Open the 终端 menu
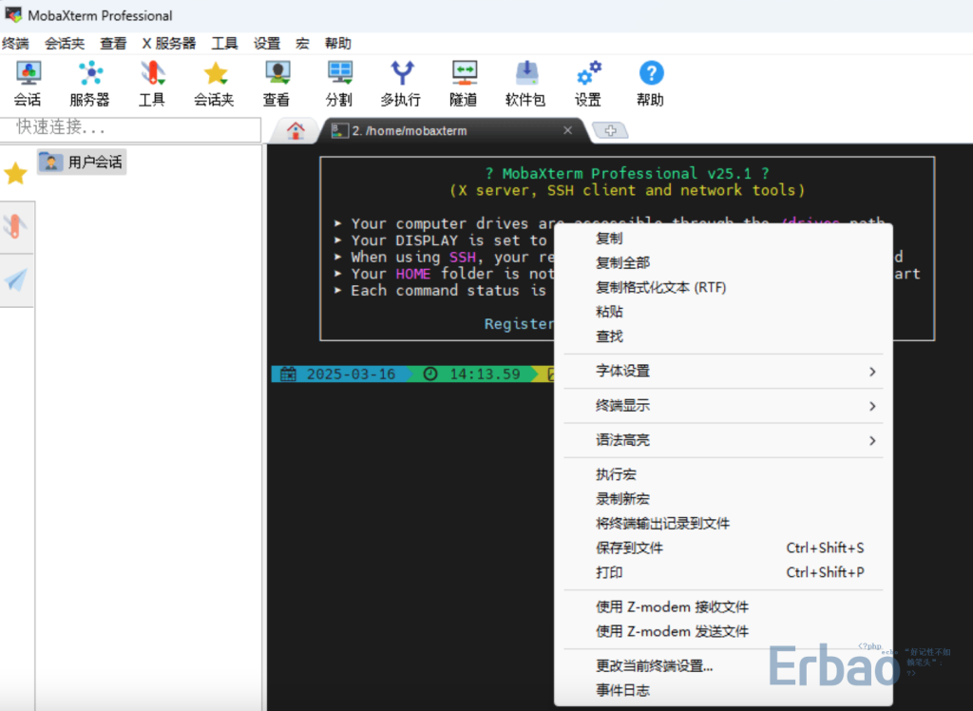This screenshot has width=973, height=711. pyautogui.click(x=15, y=44)
